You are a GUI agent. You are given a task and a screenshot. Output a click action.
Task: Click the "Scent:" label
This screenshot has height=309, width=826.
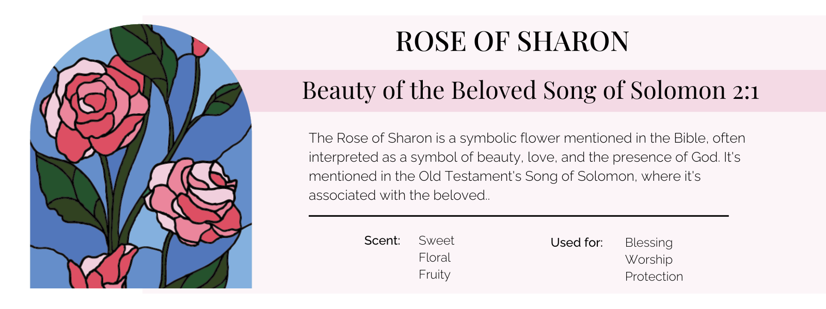[382, 241]
